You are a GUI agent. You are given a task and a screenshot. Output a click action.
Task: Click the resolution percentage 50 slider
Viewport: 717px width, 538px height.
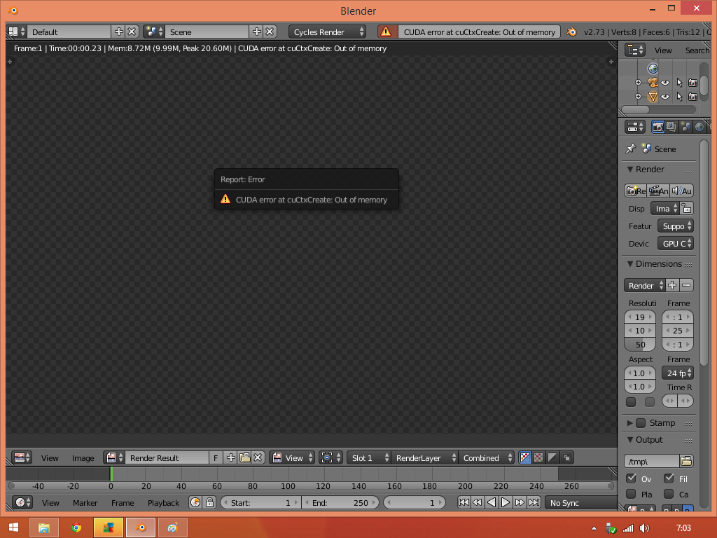pyautogui.click(x=640, y=345)
